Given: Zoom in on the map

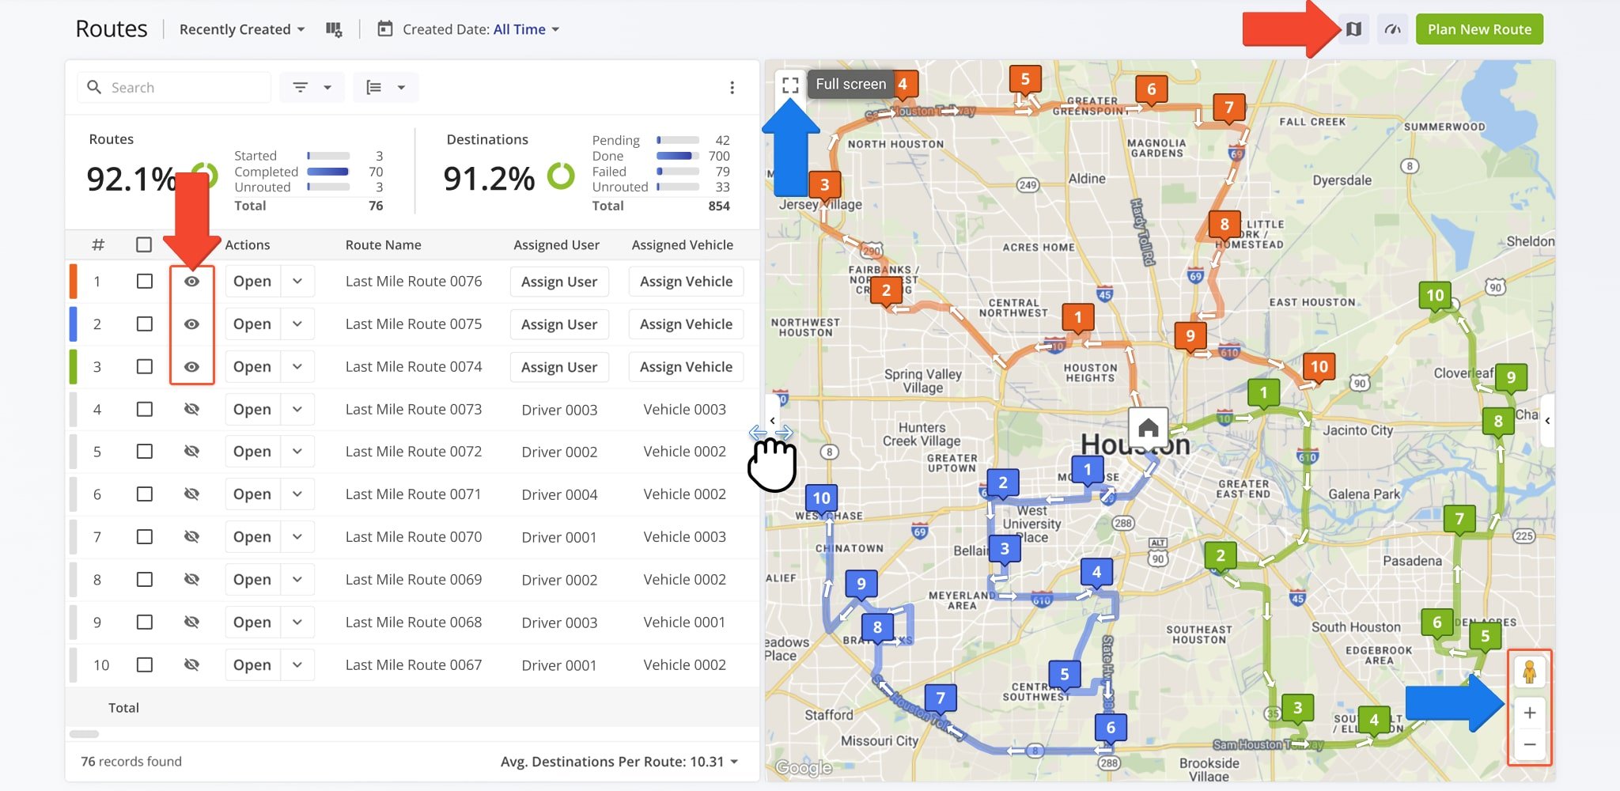Looking at the screenshot, I should (x=1529, y=713).
